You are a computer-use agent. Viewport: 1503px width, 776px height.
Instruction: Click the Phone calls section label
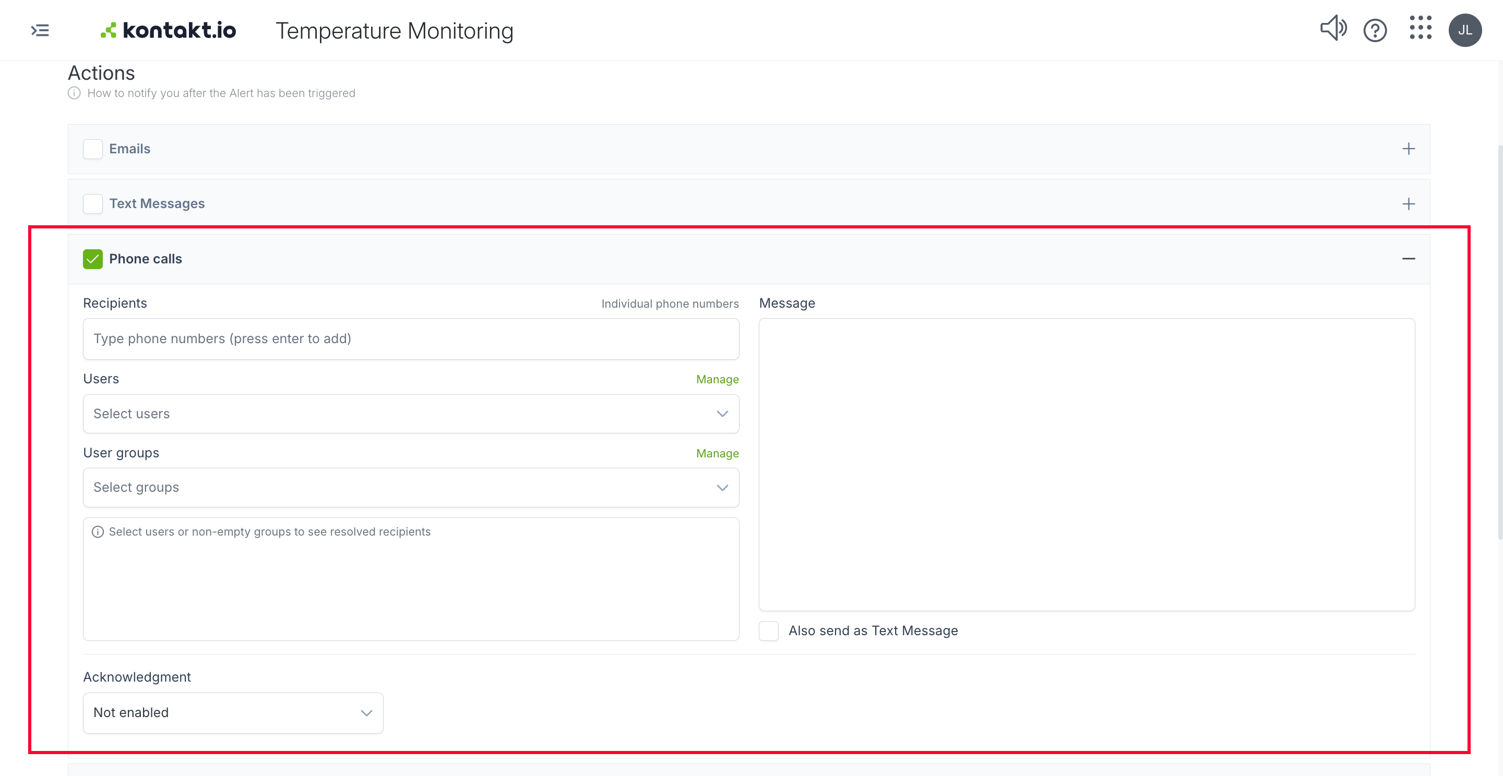click(145, 259)
